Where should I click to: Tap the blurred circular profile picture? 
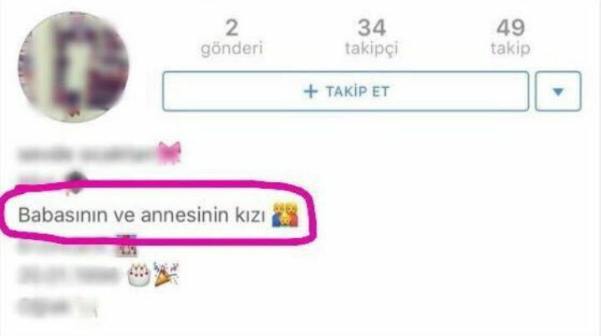(74, 67)
